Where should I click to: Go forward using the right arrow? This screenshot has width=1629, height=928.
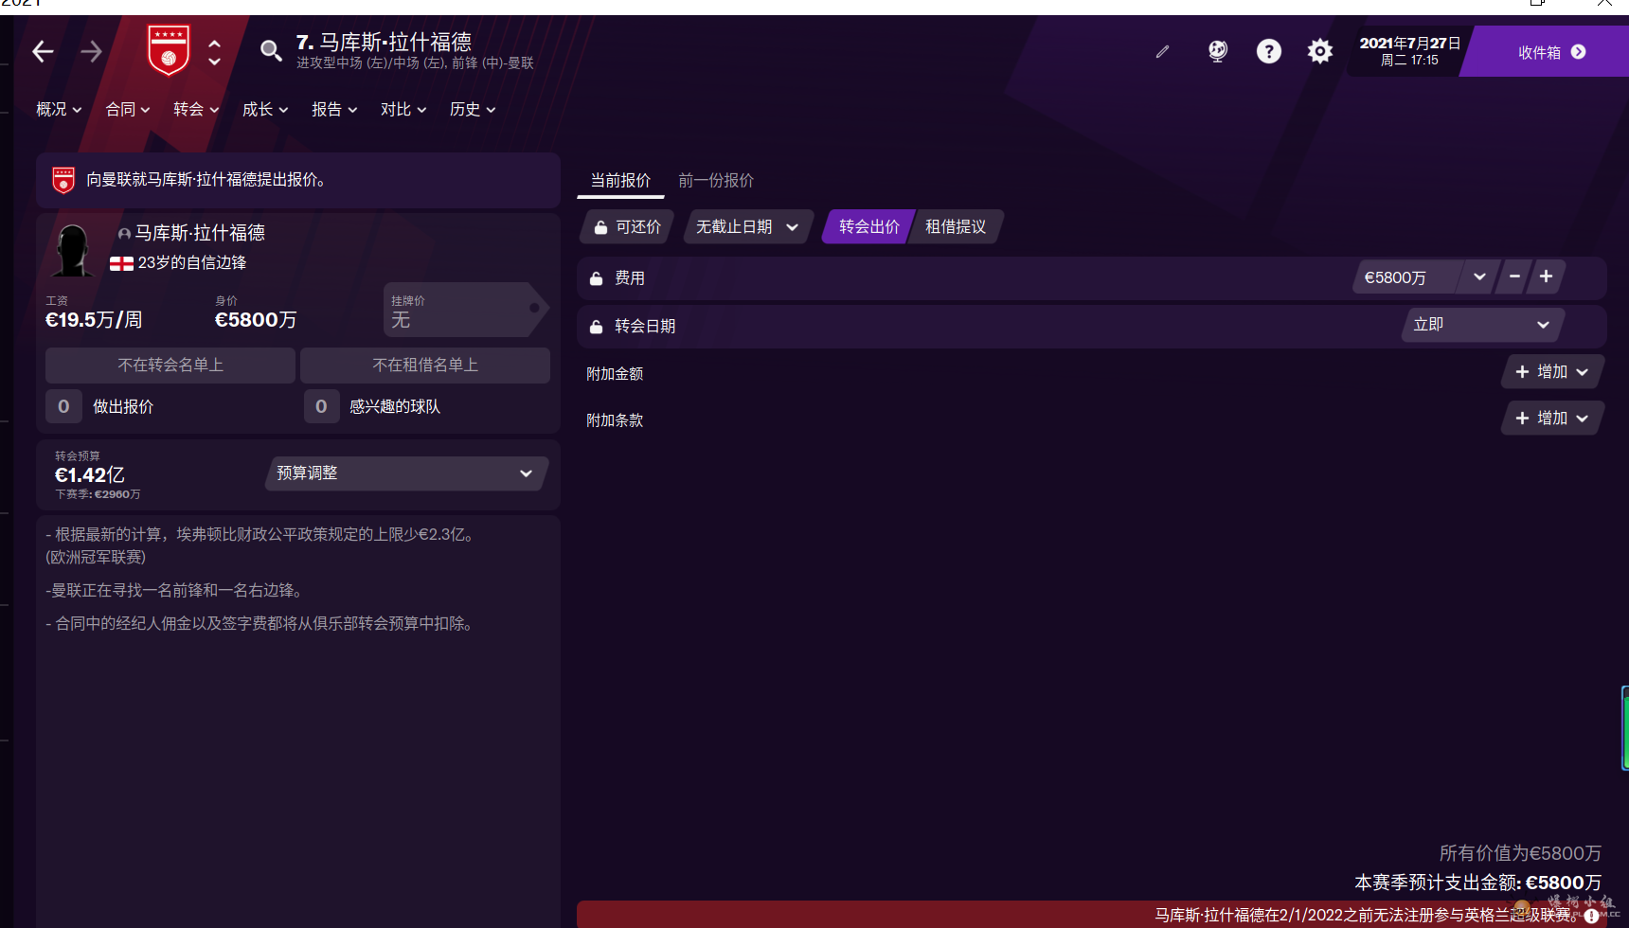point(91,51)
